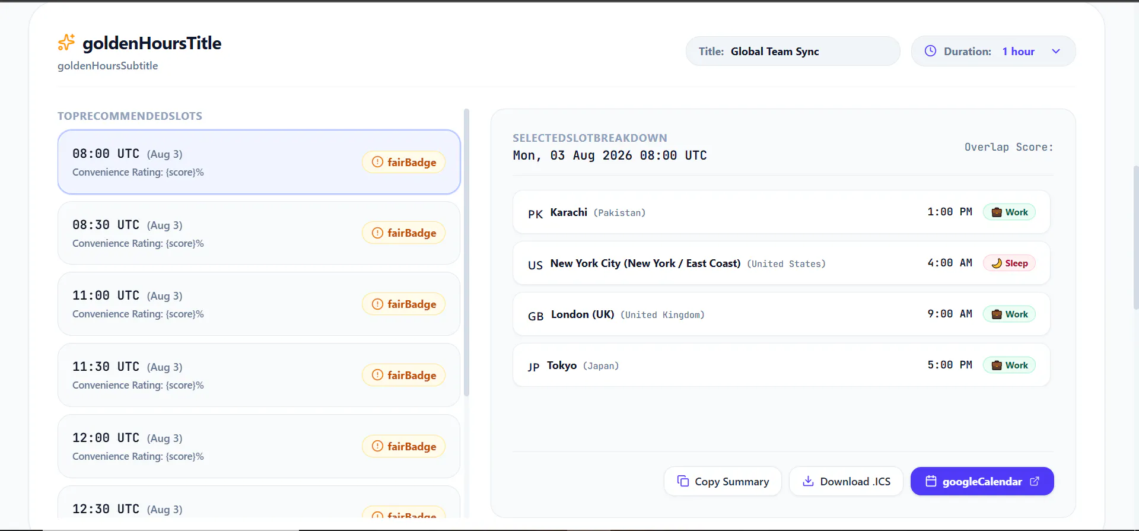Click the briefcase icon in Karachi row
1139x531 pixels.
pyautogui.click(x=997, y=212)
